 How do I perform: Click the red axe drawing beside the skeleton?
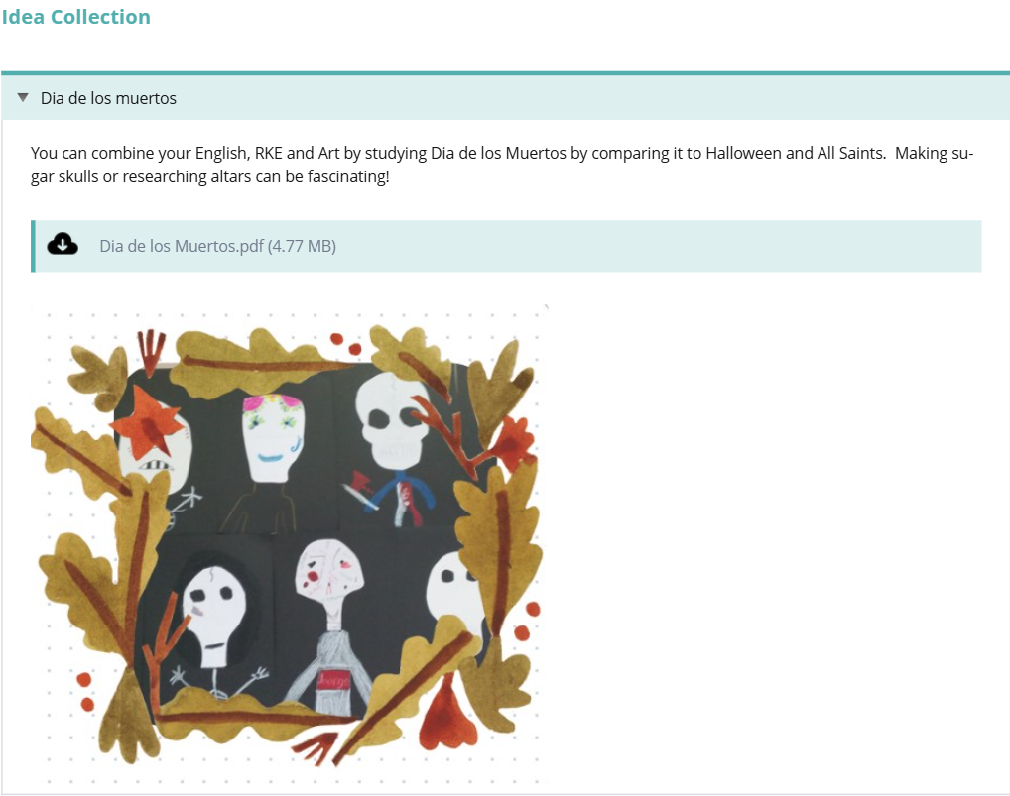click(x=360, y=489)
